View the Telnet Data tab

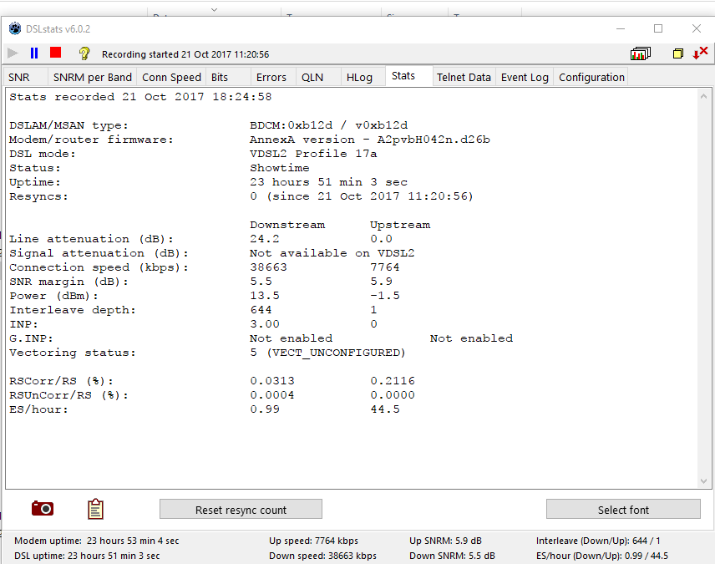(x=464, y=77)
